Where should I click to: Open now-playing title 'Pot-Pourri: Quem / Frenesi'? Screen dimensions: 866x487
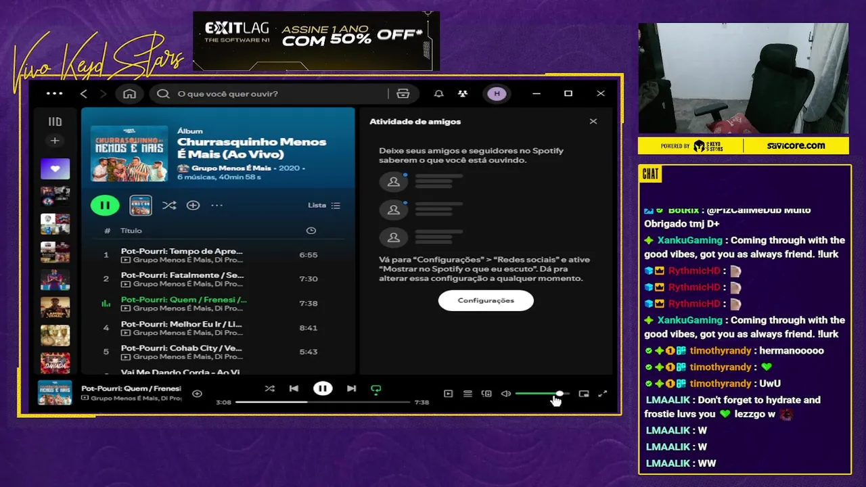coord(131,388)
